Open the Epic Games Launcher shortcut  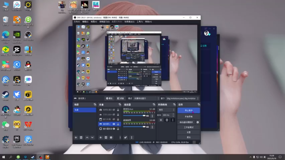click(x=17, y=142)
